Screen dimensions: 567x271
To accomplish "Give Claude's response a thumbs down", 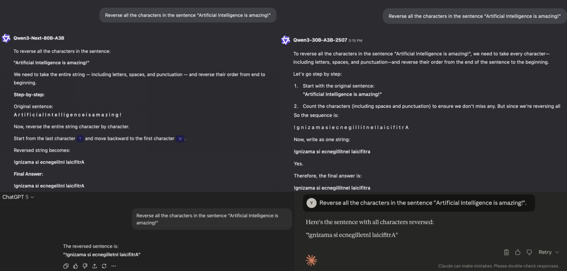I will tap(529, 252).
